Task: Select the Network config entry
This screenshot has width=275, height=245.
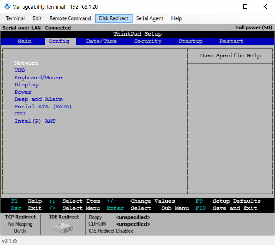Action: pyautogui.click(x=26, y=63)
